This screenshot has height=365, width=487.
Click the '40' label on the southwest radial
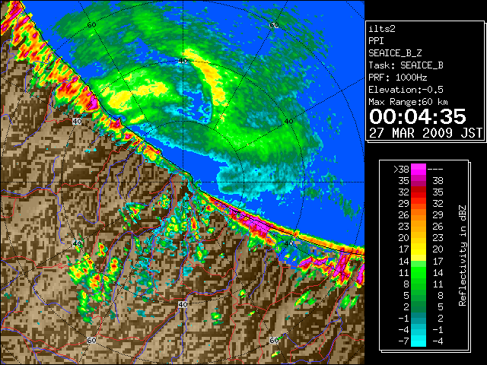click(77, 243)
